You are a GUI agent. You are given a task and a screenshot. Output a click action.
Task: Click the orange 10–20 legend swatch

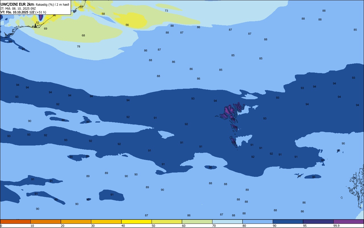45,221
